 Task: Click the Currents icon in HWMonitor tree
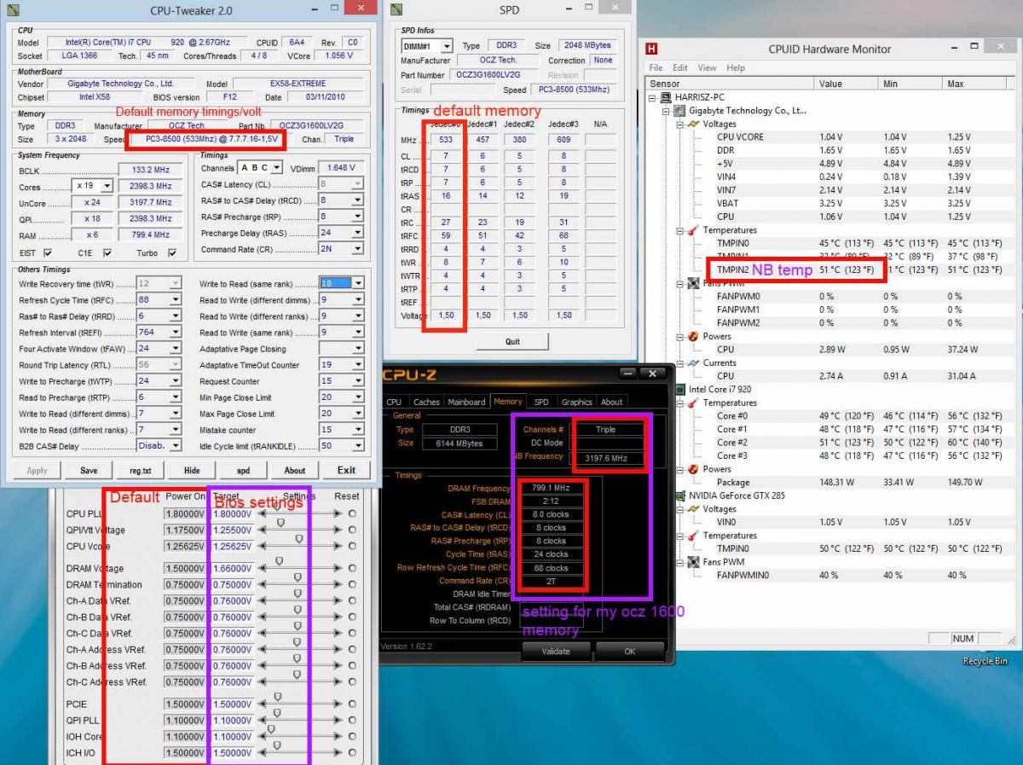pos(692,362)
